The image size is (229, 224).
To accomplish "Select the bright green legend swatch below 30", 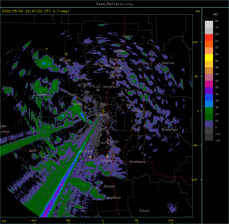I will pos(209,111).
